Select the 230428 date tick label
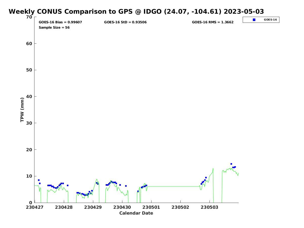This screenshot has width=304, height=228. [x=64, y=207]
